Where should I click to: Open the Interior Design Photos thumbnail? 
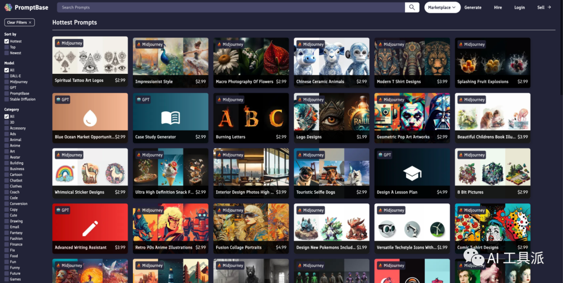tap(251, 167)
